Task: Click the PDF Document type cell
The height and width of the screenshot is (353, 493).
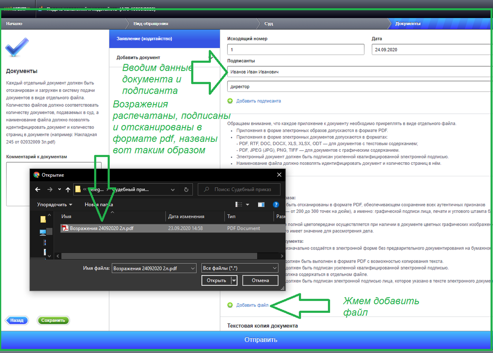Action: 243,228
